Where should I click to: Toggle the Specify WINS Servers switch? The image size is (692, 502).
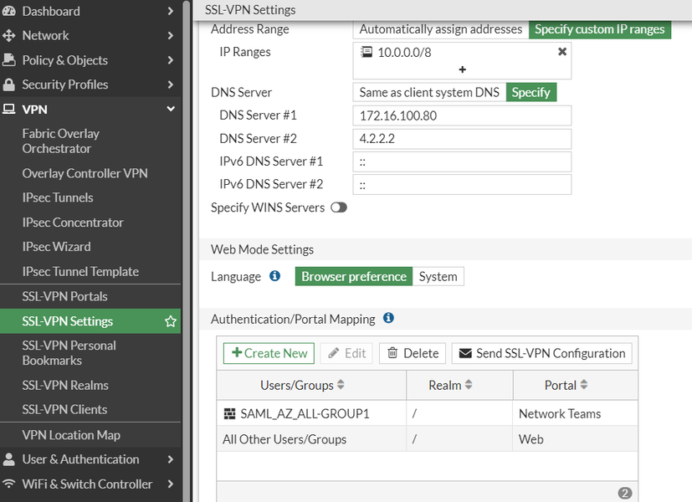click(x=338, y=207)
